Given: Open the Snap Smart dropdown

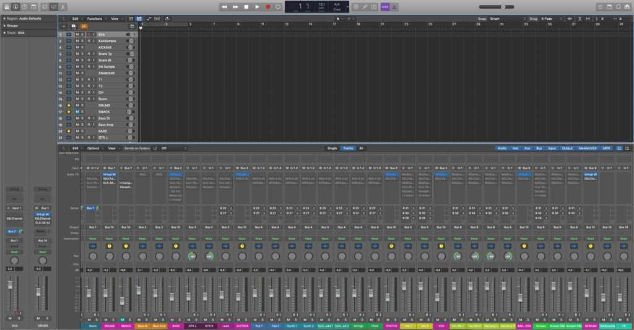Looking at the screenshot, I should (508, 19).
